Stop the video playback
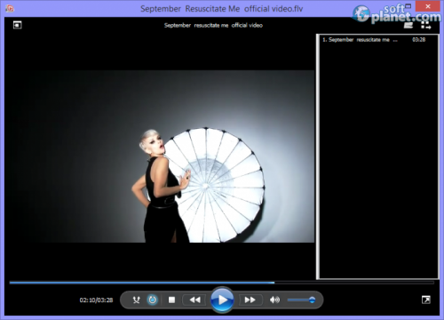Screen dimensions: 444x320 click(x=171, y=300)
